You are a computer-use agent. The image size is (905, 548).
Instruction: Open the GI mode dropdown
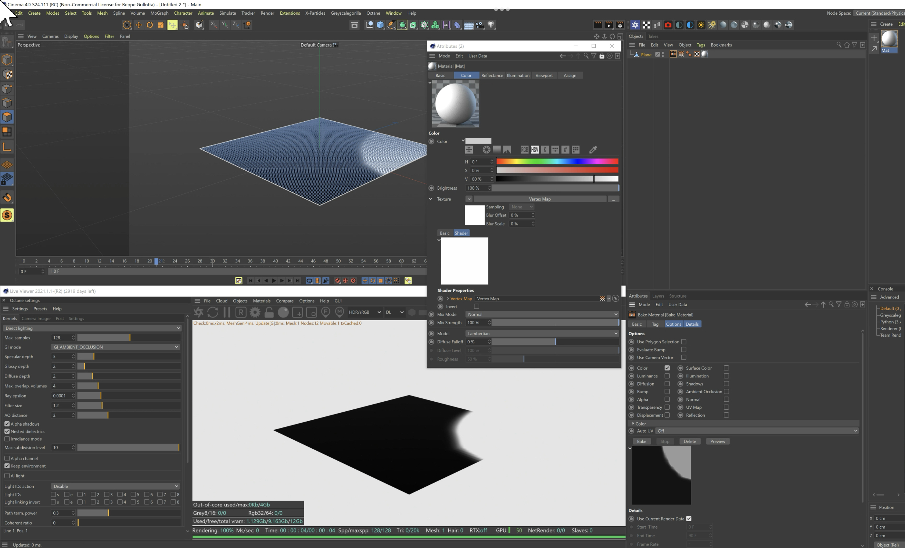tap(115, 347)
